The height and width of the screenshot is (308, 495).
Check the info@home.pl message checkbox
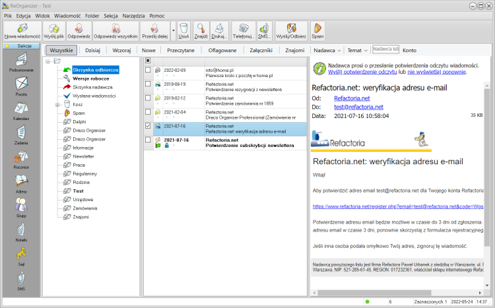pos(148,70)
